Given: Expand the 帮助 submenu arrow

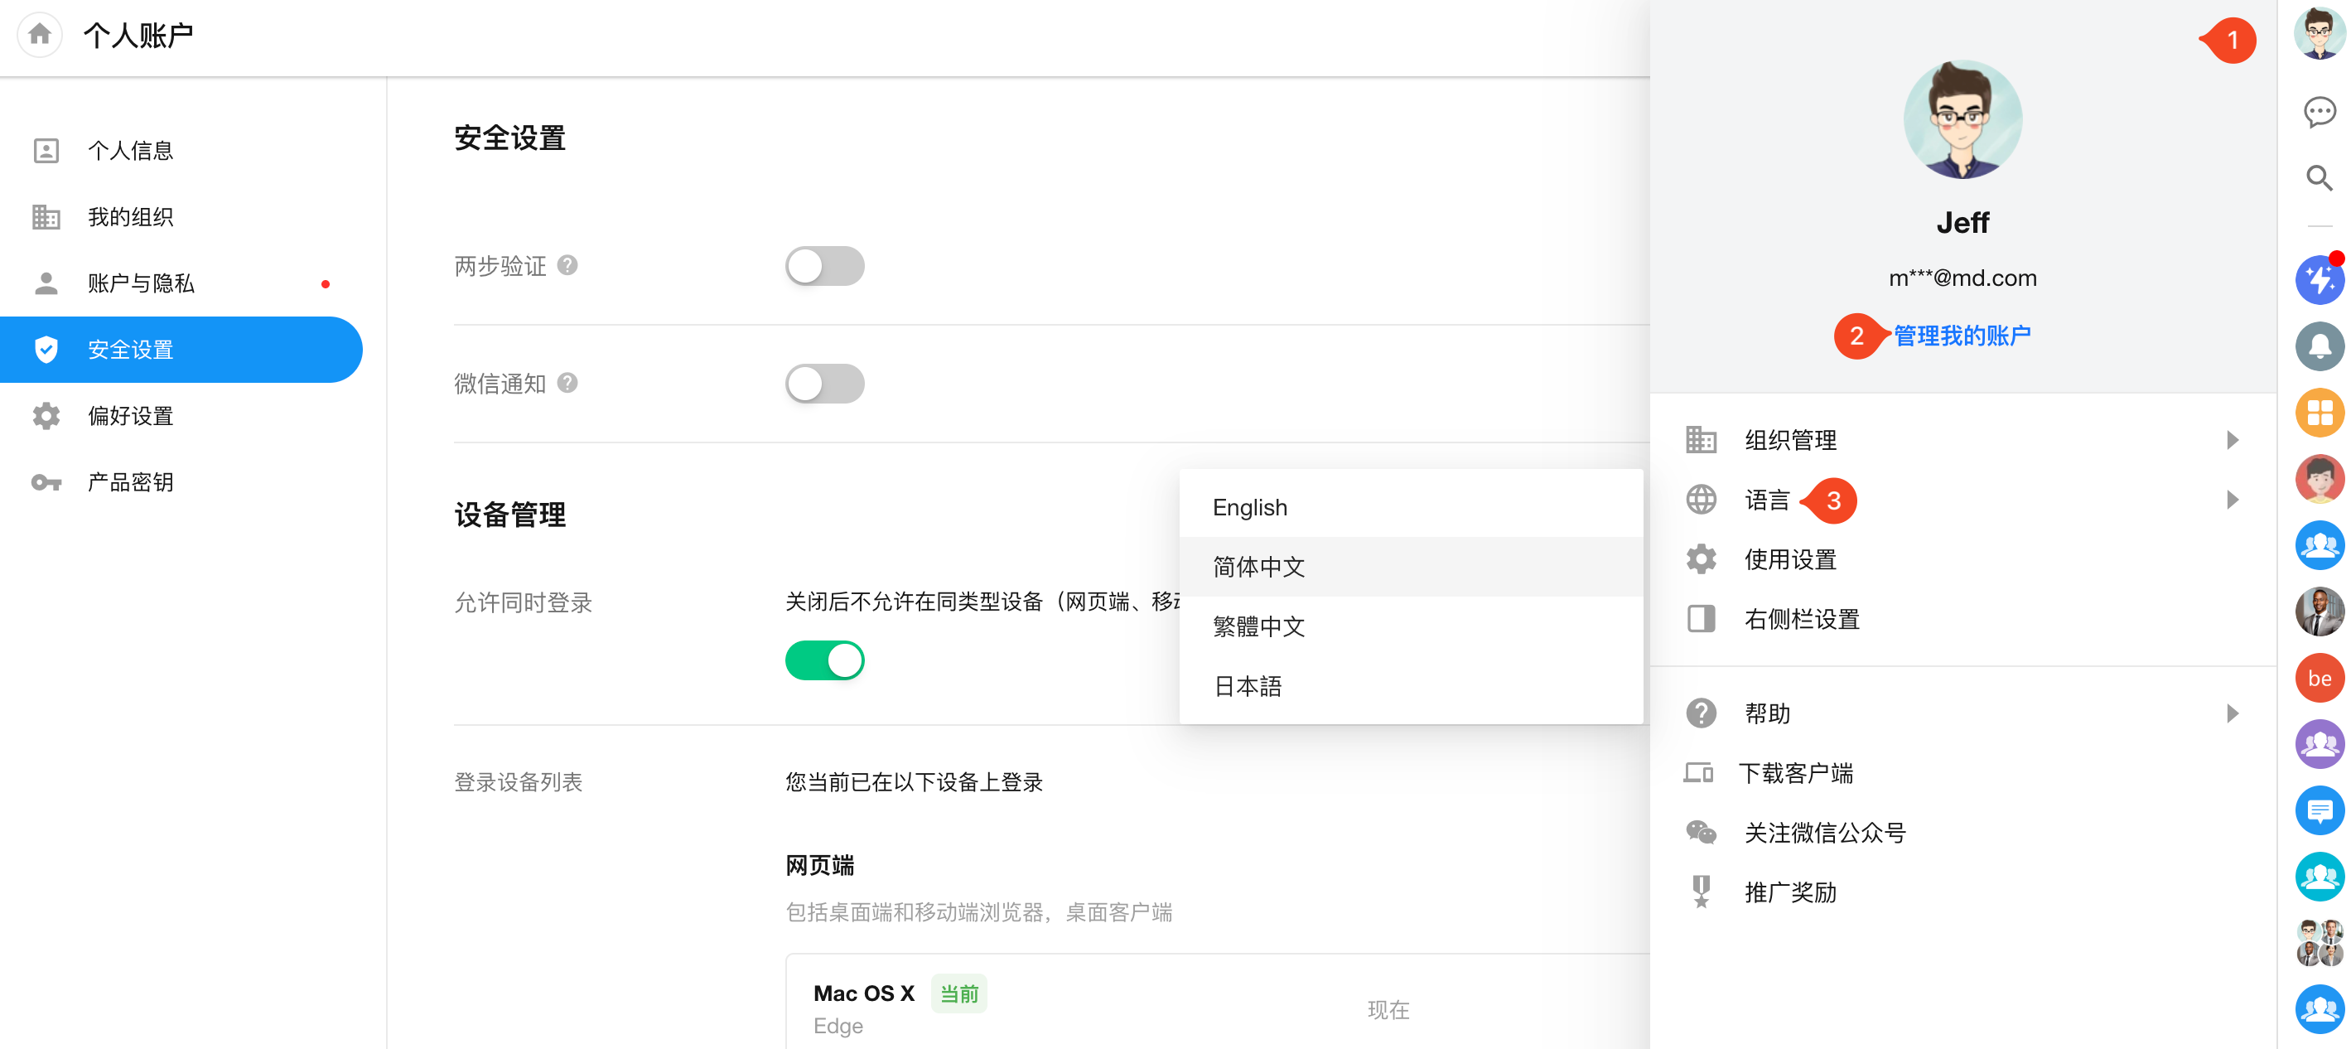Looking at the screenshot, I should pyautogui.click(x=2232, y=713).
